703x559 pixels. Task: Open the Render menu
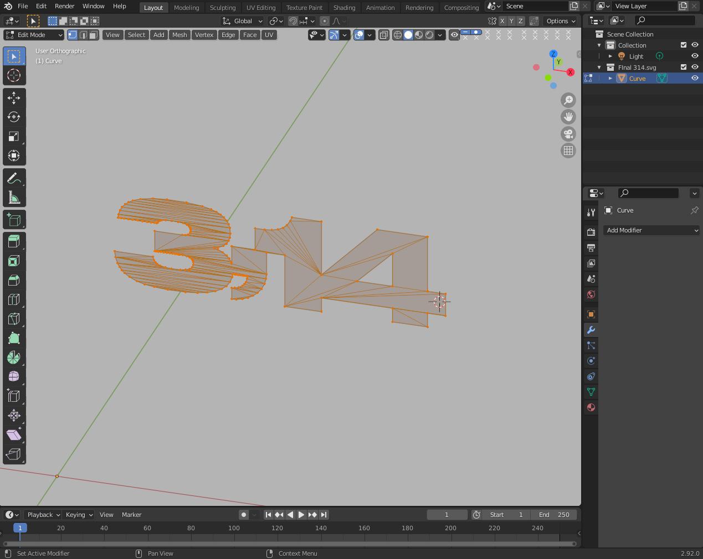click(x=64, y=6)
